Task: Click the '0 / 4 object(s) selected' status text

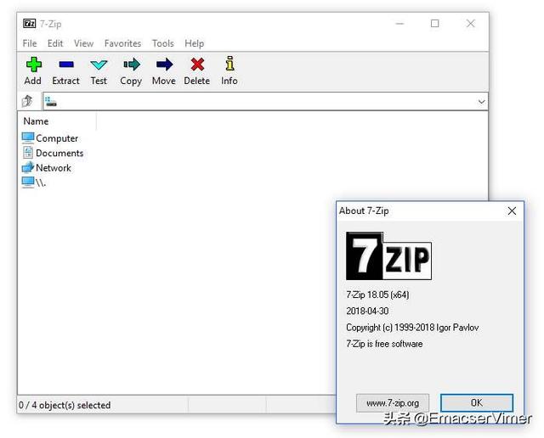Action: pyautogui.click(x=65, y=405)
